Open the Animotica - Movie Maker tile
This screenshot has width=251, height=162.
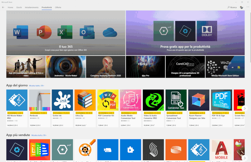(66, 67)
